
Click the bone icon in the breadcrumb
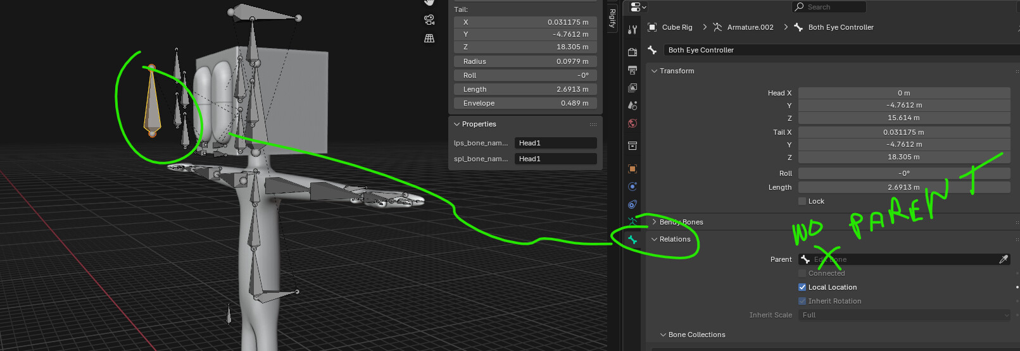pyautogui.click(x=798, y=27)
